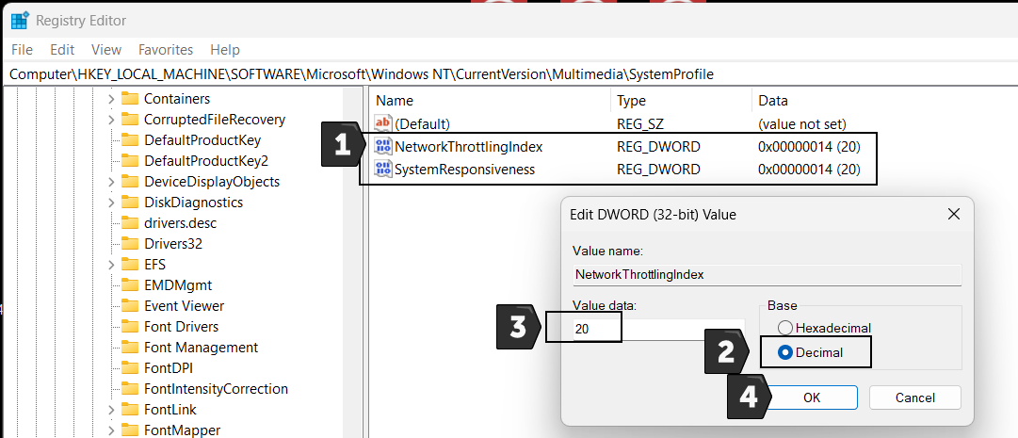Close the Edit DWORD dialog with X
The height and width of the screenshot is (438, 1018).
(x=953, y=214)
